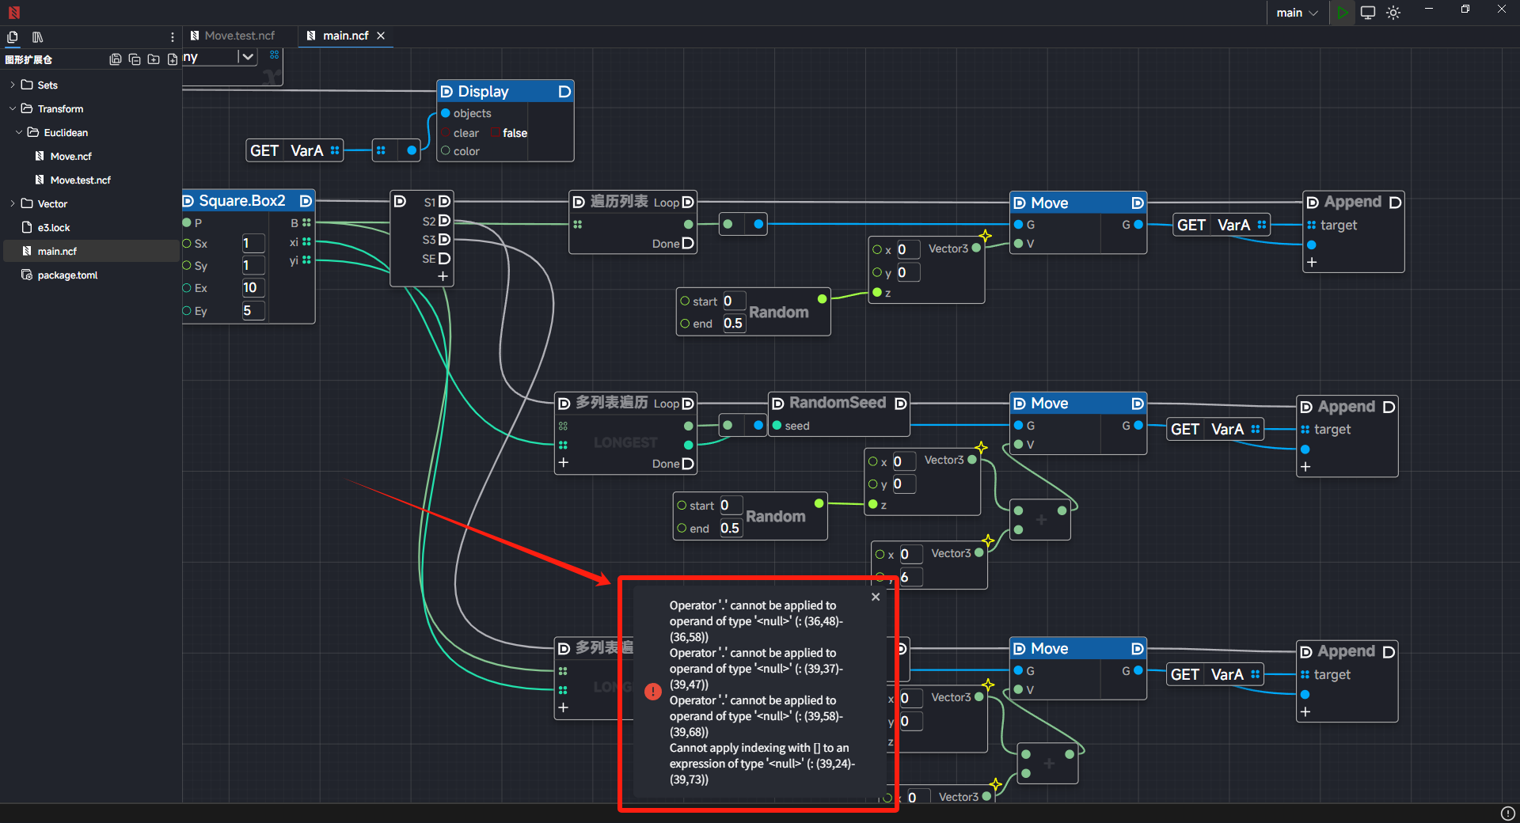Add an output with the S1 node's plus button
This screenshot has height=823, width=1520.
443,276
